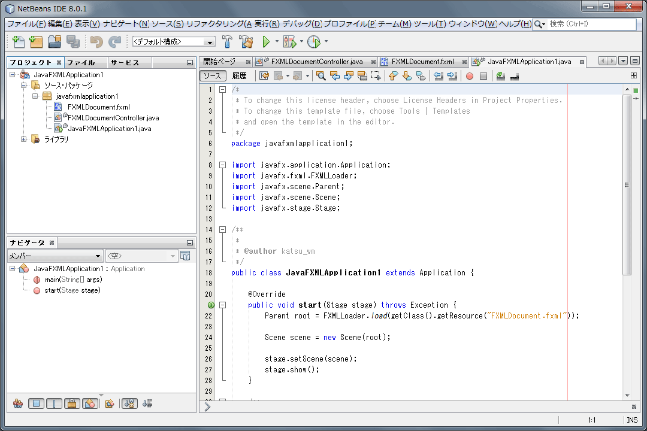647x431 pixels.
Task: Show the open documents list arrow button
Action: coord(623,61)
